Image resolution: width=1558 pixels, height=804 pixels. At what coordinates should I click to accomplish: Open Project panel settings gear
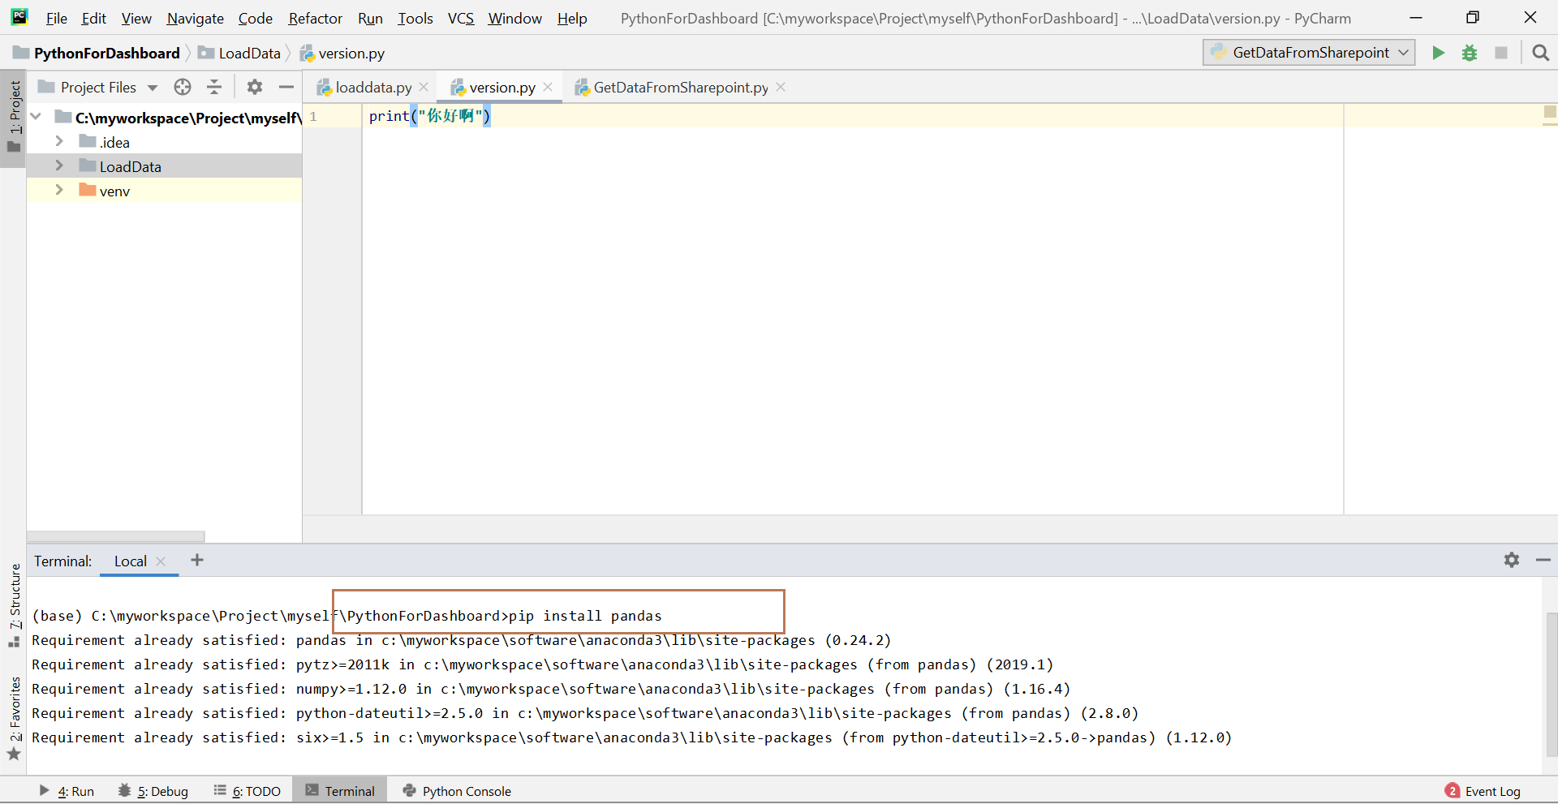point(255,87)
